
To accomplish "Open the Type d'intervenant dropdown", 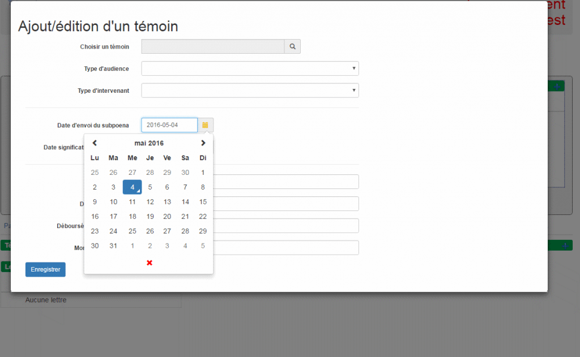I will click(250, 91).
